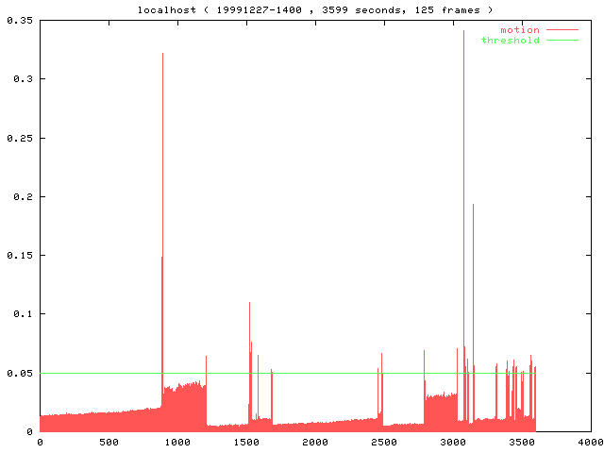Click the 'threshold' legend label

(x=510, y=41)
